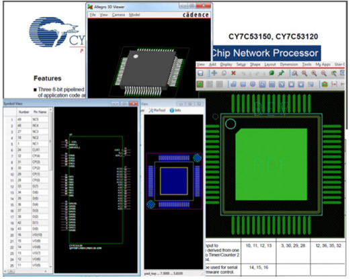Open the My Apps menu in PCB editor
350x279 pixels.
point(323,65)
